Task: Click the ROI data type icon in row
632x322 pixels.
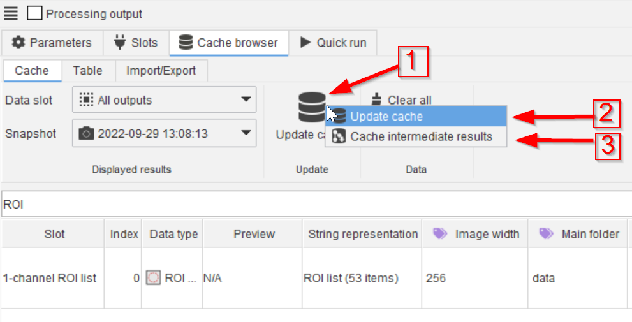Action: point(154,277)
